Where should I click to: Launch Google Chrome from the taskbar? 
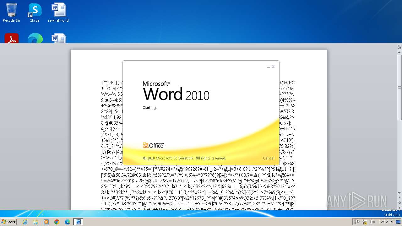click(57, 222)
